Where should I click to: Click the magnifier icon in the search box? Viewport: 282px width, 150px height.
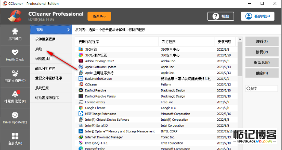click(248, 88)
